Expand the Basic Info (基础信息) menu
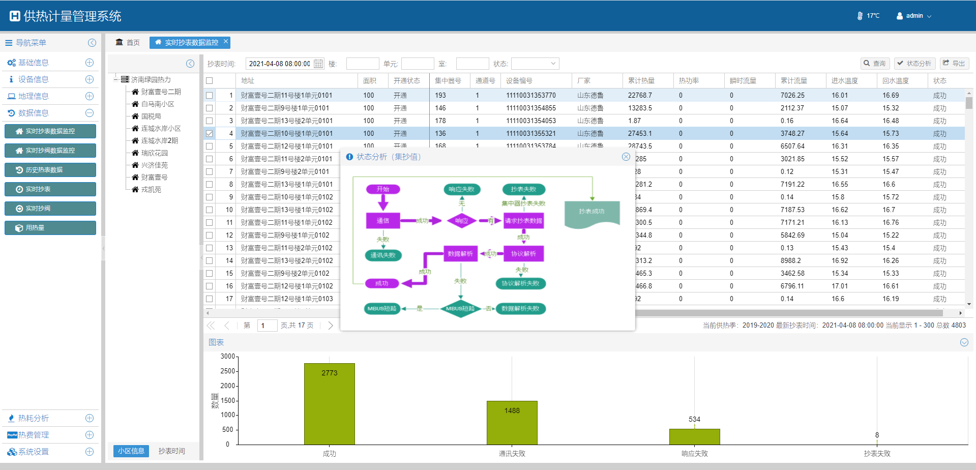976x470 pixels. [90, 63]
